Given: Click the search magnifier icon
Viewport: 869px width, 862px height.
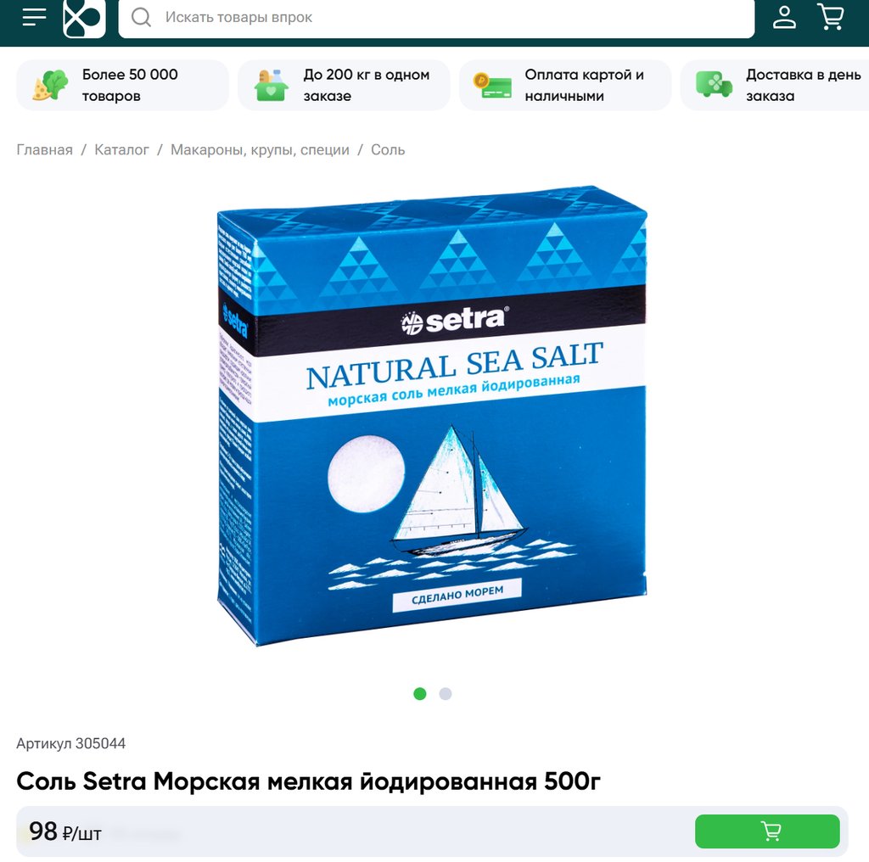Looking at the screenshot, I should pos(142,17).
